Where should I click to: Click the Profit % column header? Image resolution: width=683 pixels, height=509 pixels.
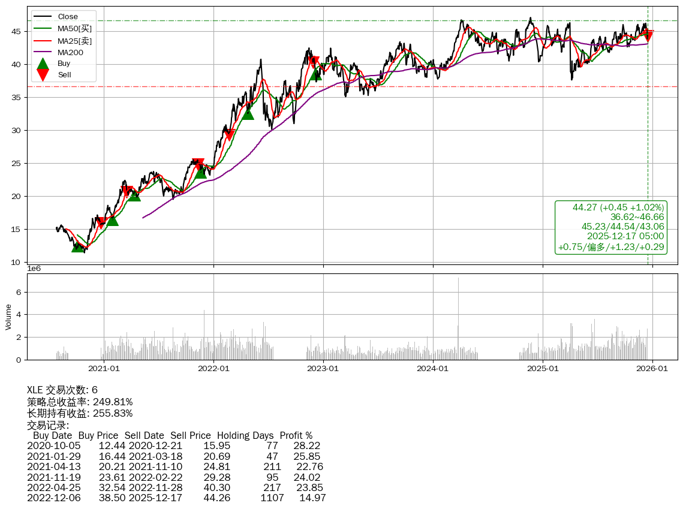[296, 435]
